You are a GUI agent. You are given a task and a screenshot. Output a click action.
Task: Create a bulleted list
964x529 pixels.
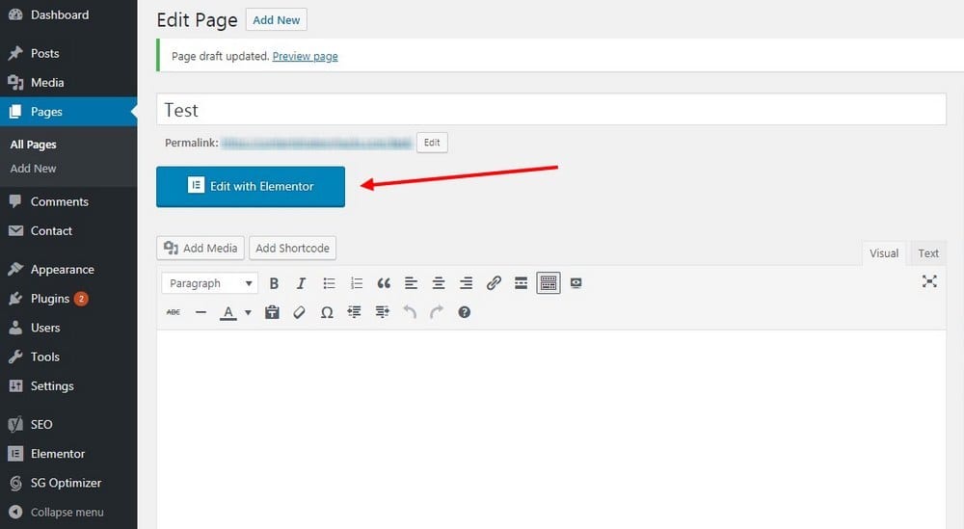pyautogui.click(x=329, y=283)
